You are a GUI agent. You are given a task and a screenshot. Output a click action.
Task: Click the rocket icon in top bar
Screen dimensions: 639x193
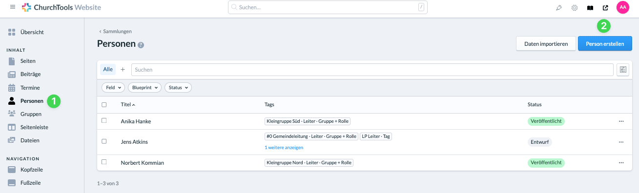[x=559, y=8]
